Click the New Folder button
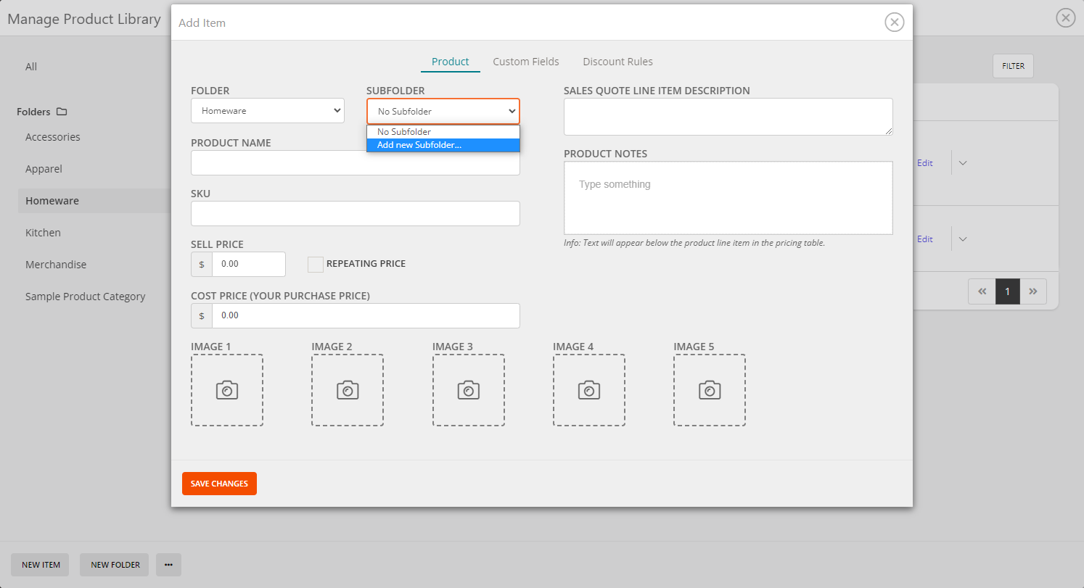Viewport: 1084px width, 588px height. coord(115,565)
